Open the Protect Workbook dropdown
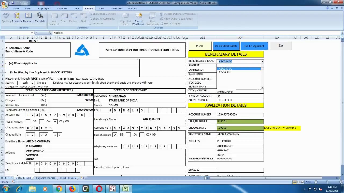This screenshot has height=193, width=344. click(x=139, y=19)
